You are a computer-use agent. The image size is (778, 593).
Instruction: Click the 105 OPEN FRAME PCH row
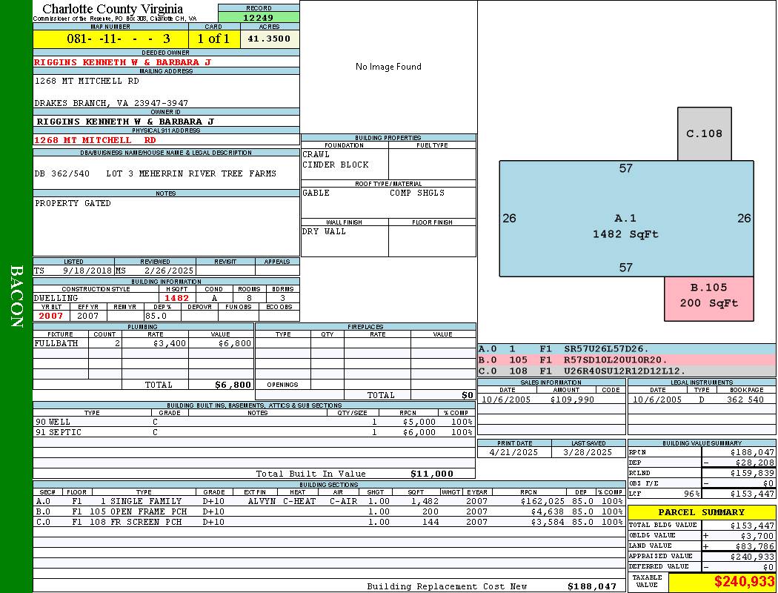[329, 511]
